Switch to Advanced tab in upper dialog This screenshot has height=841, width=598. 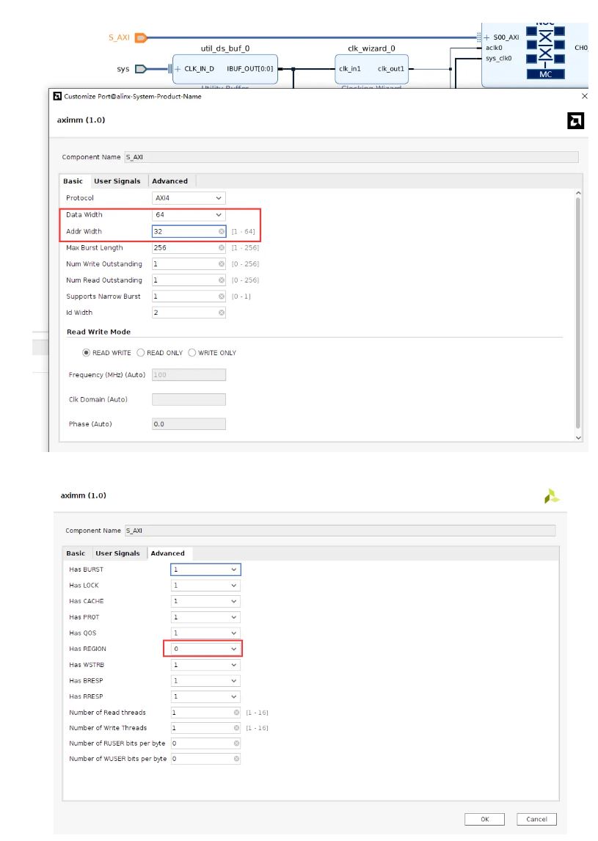point(170,181)
